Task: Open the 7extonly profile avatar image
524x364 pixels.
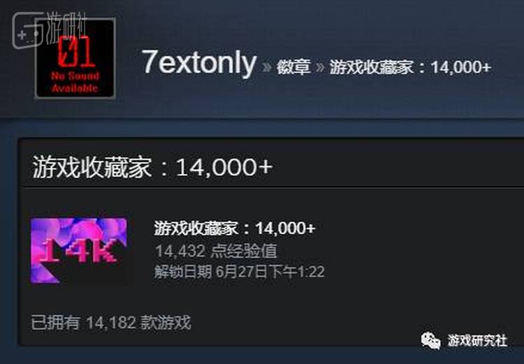Action: coord(75,59)
